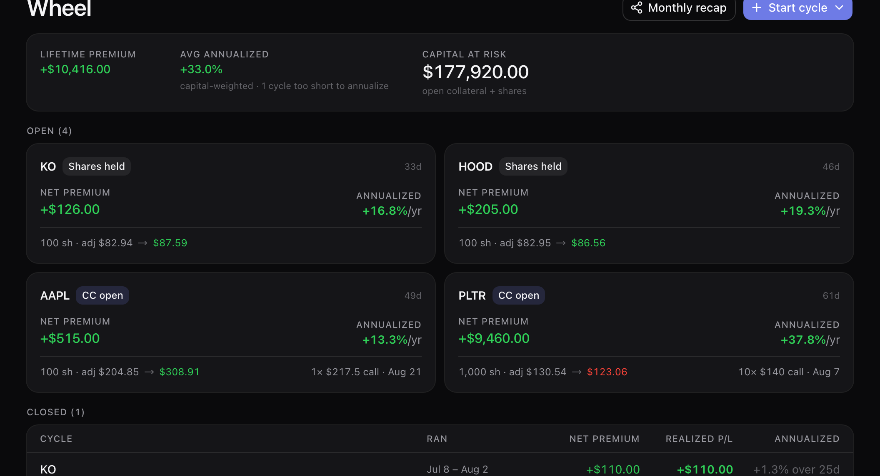880x476 pixels.
Task: Click KO 33d duration label
Action: (x=413, y=166)
